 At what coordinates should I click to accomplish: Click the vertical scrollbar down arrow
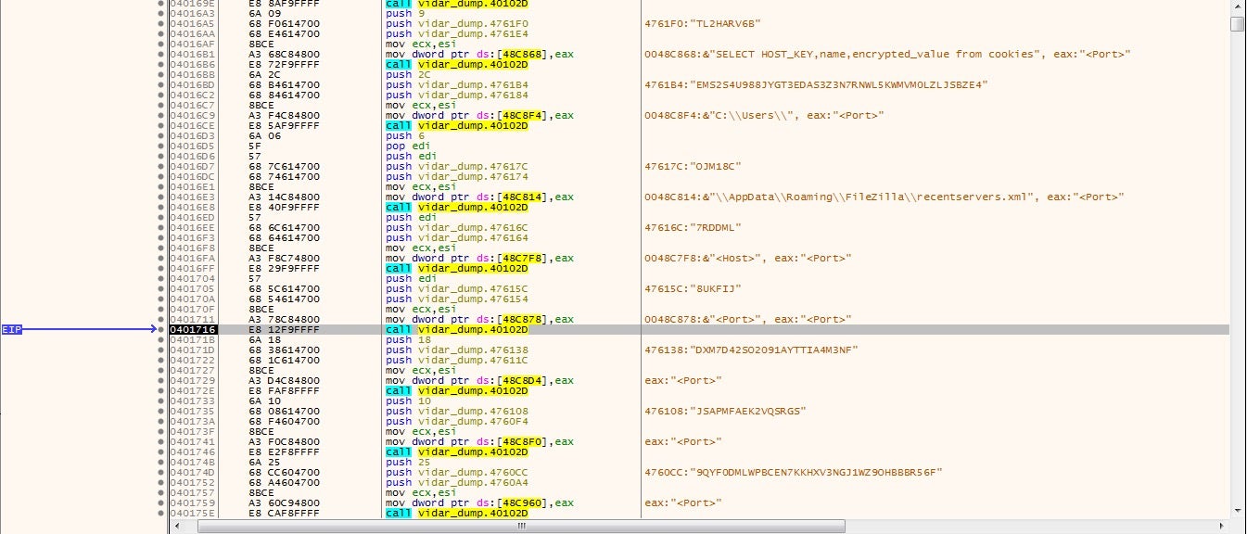coord(1238,510)
